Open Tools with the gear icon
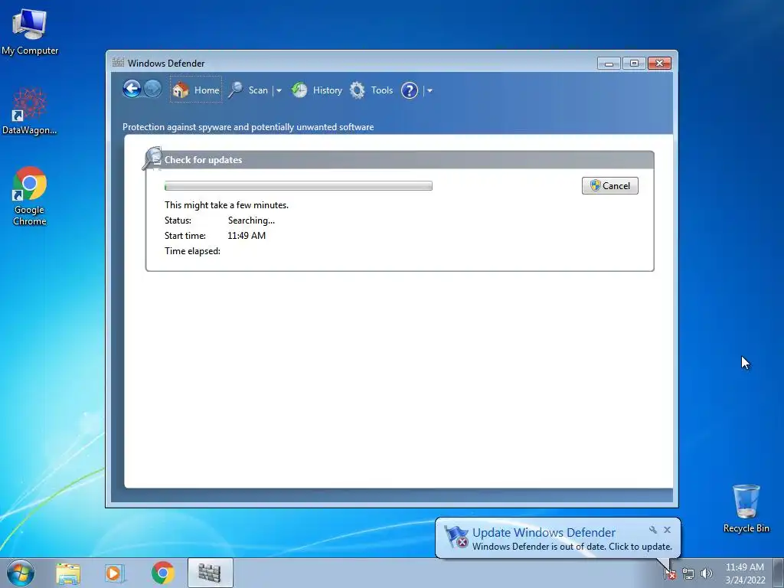784x588 pixels. 371,90
